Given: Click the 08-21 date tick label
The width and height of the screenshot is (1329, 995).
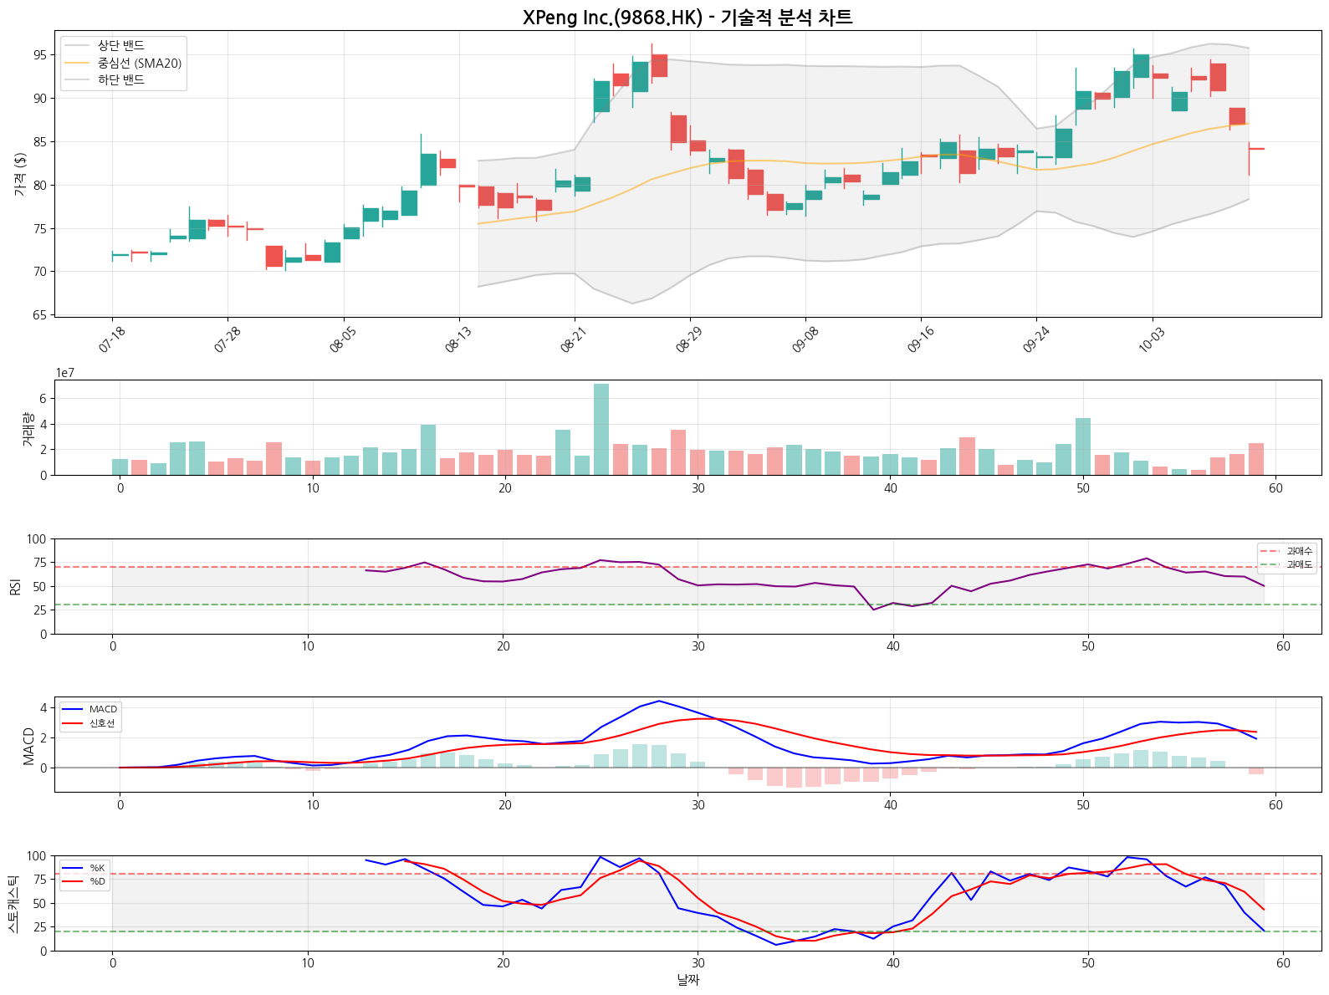Looking at the screenshot, I should [575, 339].
